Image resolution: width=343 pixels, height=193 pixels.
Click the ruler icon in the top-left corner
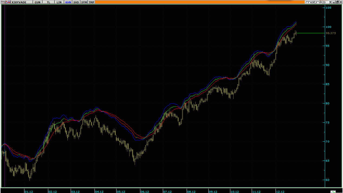pos(3,2)
